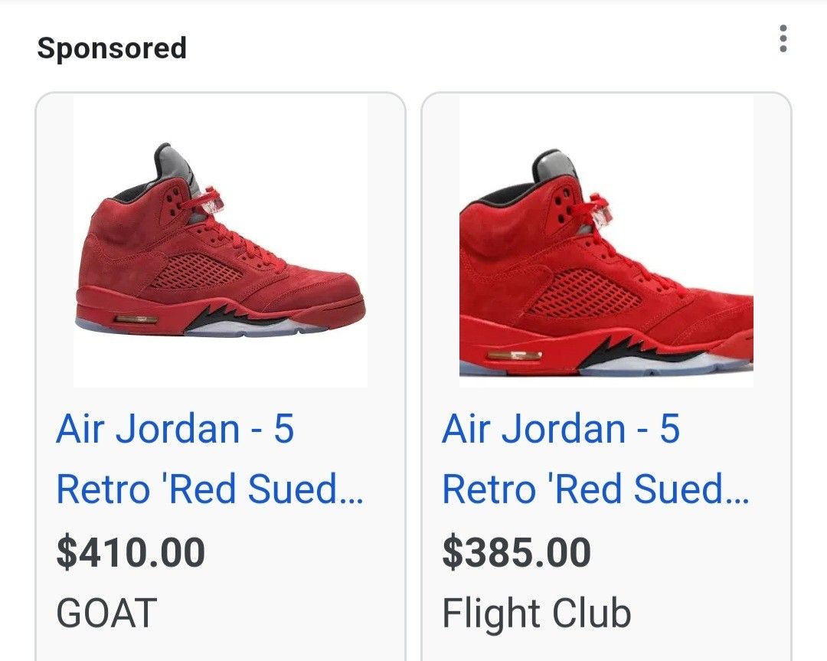Open the Flight Club red shoe image
Viewport: 827px width, 661px height.
pyautogui.click(x=606, y=241)
